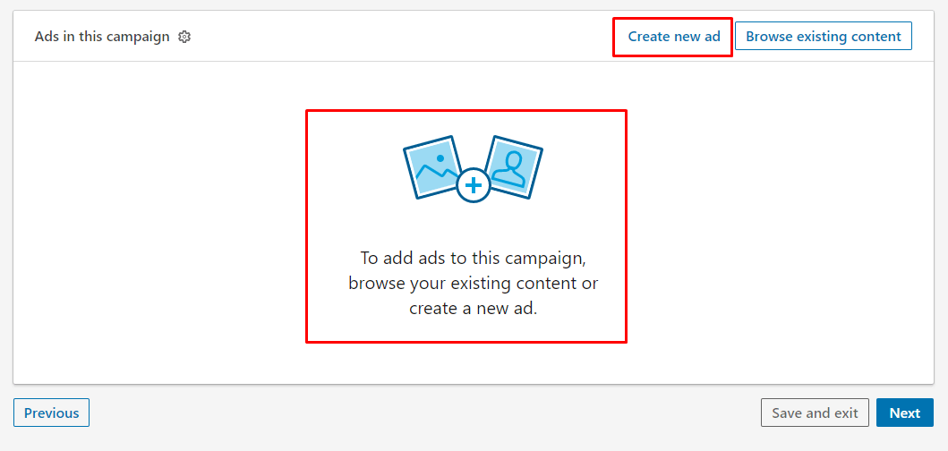
Task: Click the Create new ad button
Action: [x=673, y=37]
